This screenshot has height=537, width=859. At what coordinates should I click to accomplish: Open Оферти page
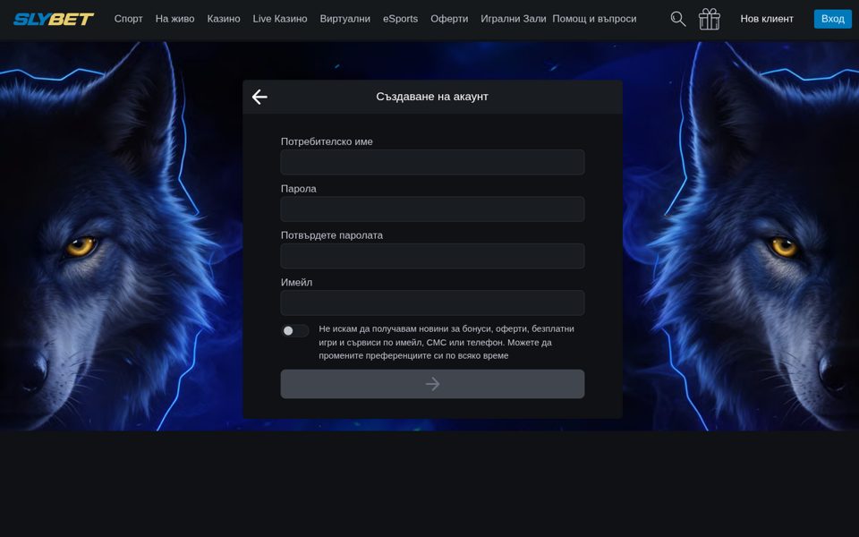449,19
